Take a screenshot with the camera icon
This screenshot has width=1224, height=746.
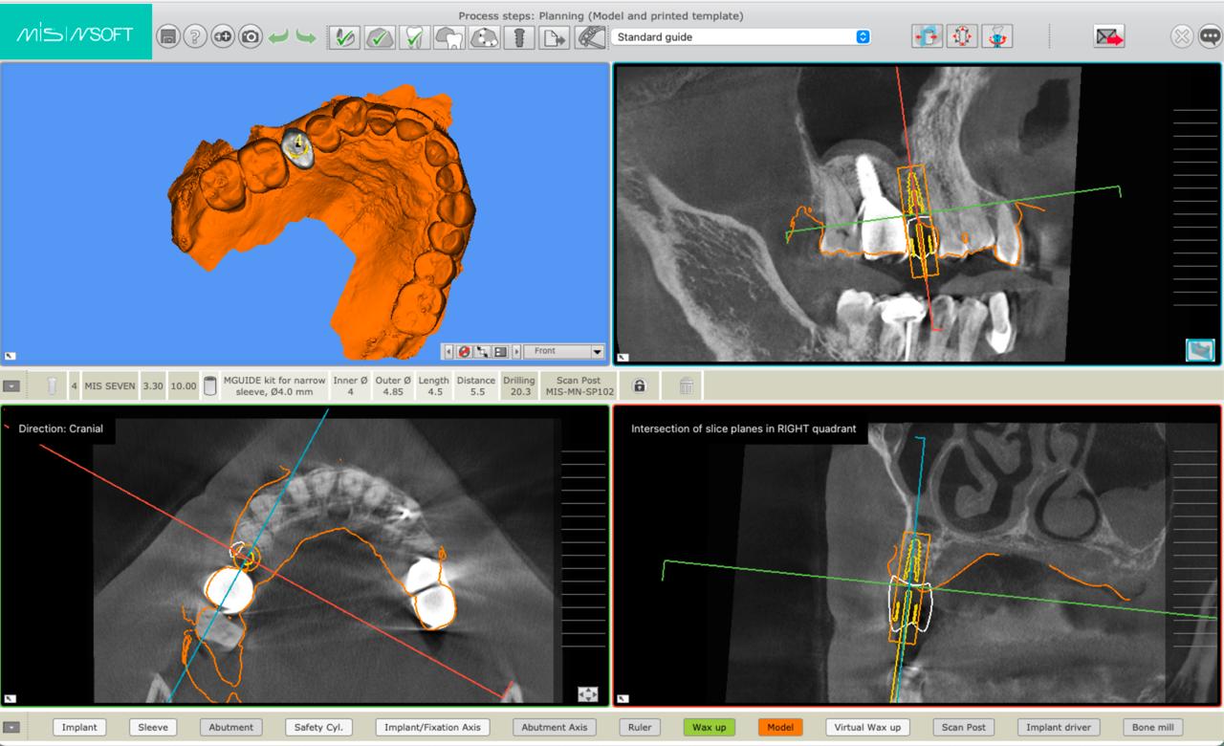[250, 36]
